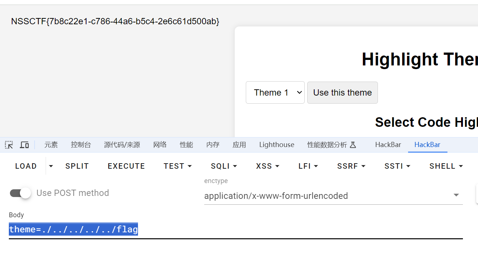The height and width of the screenshot is (272, 478).
Task: Open the performance insights flask icon
Action: [353, 144]
